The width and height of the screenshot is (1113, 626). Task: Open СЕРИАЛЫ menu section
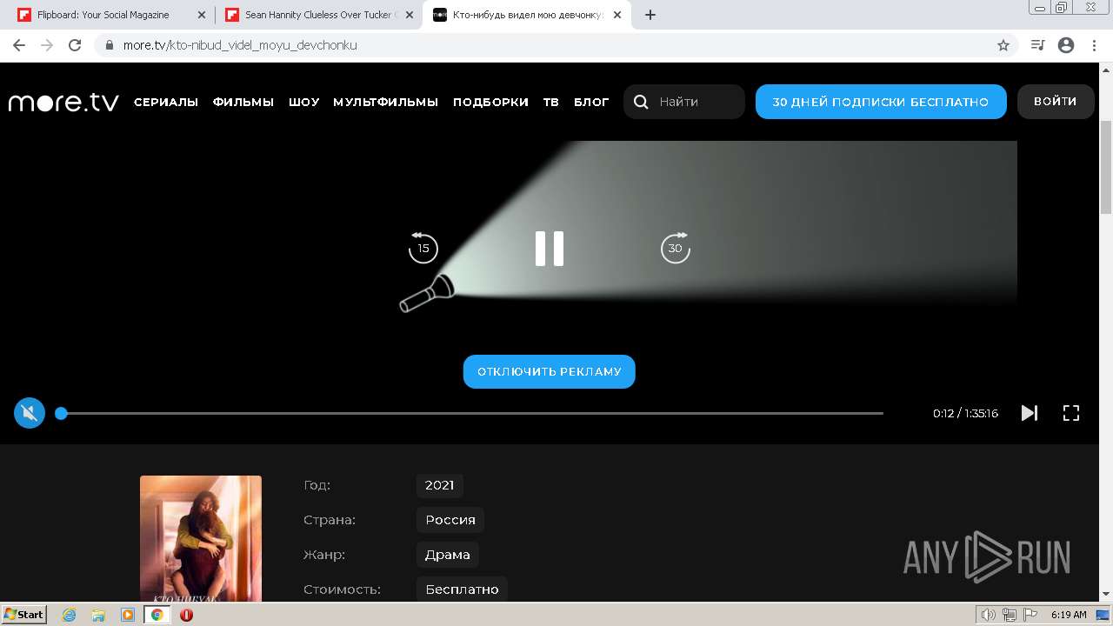166,102
